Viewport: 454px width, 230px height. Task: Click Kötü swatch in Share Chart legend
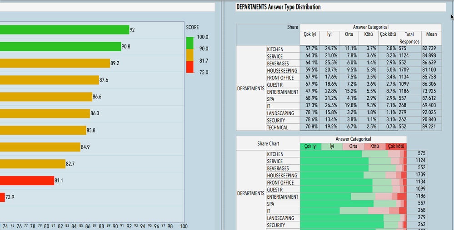pyautogui.click(x=374, y=147)
